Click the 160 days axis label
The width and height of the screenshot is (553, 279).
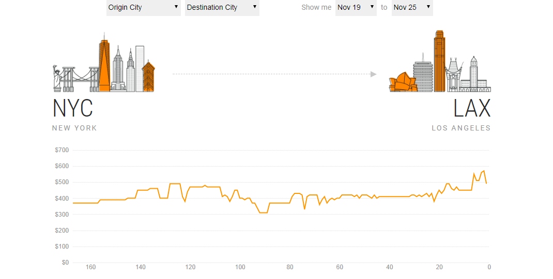(x=90, y=267)
